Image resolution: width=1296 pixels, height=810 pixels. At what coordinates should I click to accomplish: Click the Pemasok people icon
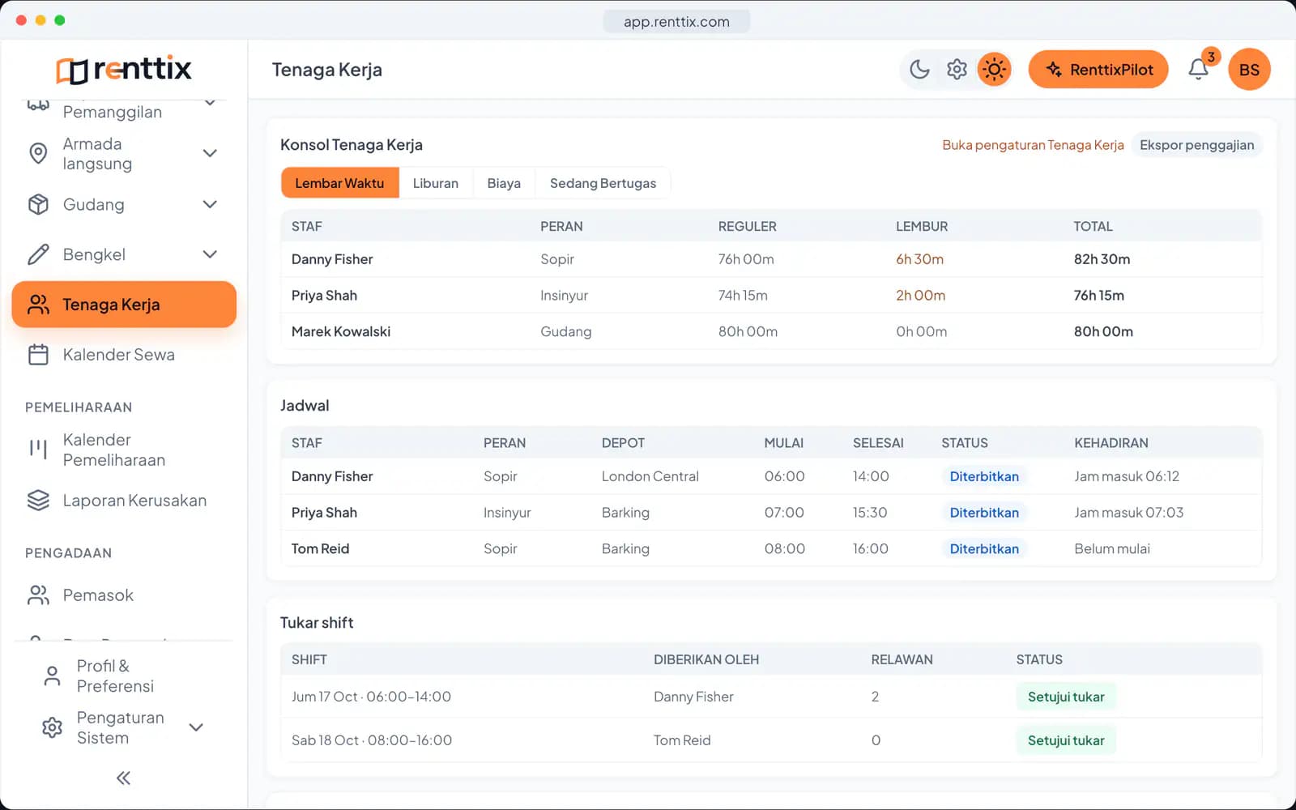click(x=38, y=595)
